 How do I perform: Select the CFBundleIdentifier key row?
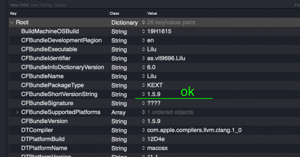tap(46, 59)
